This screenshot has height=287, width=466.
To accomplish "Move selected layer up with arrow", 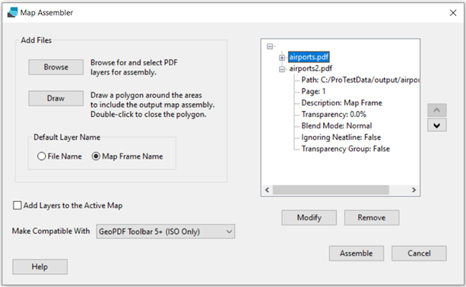I will click(437, 110).
